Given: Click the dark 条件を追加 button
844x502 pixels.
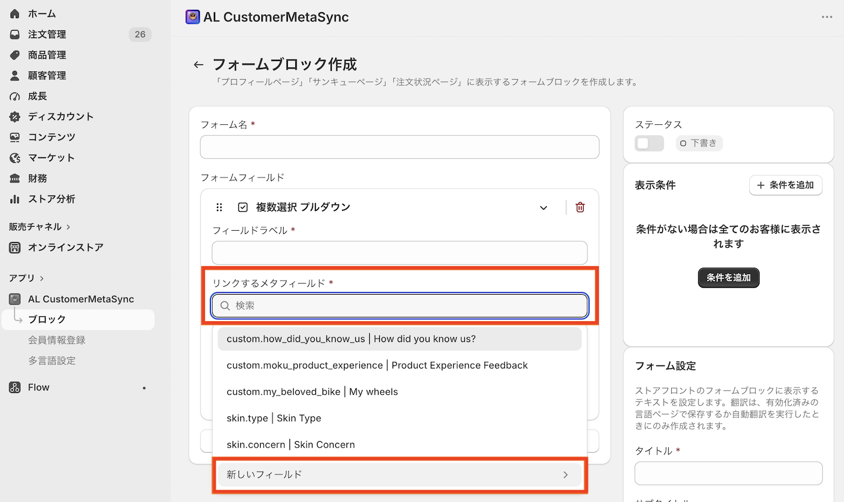Looking at the screenshot, I should click(729, 278).
